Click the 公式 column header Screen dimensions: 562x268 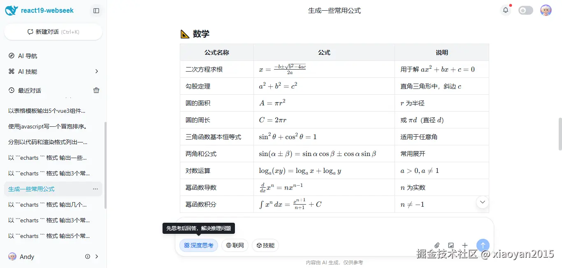324,52
